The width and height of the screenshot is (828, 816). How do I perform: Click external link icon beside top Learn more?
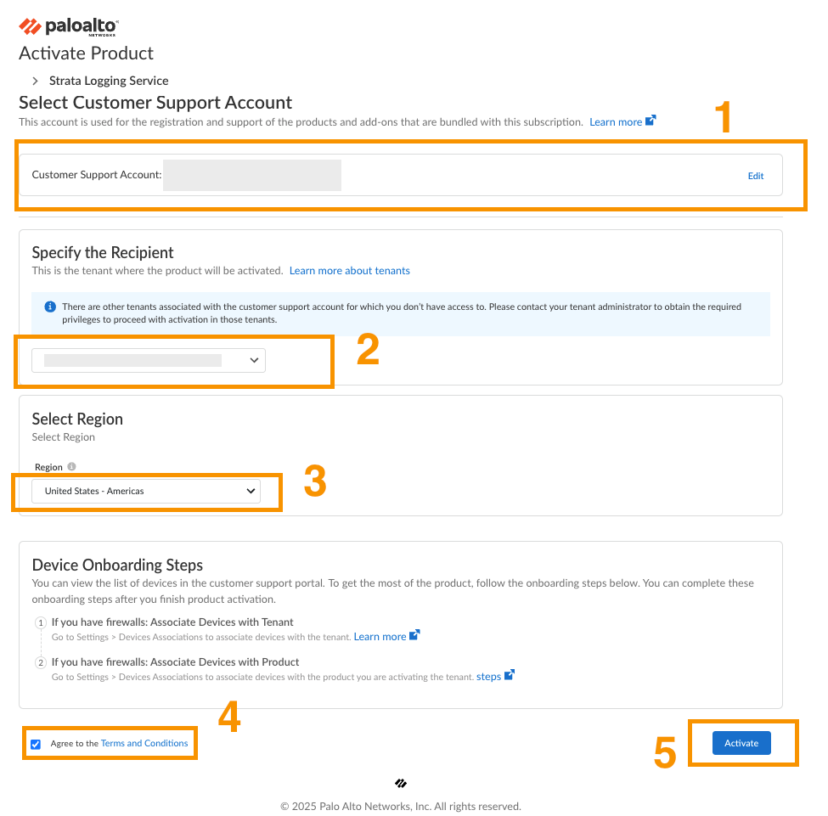[x=651, y=121]
